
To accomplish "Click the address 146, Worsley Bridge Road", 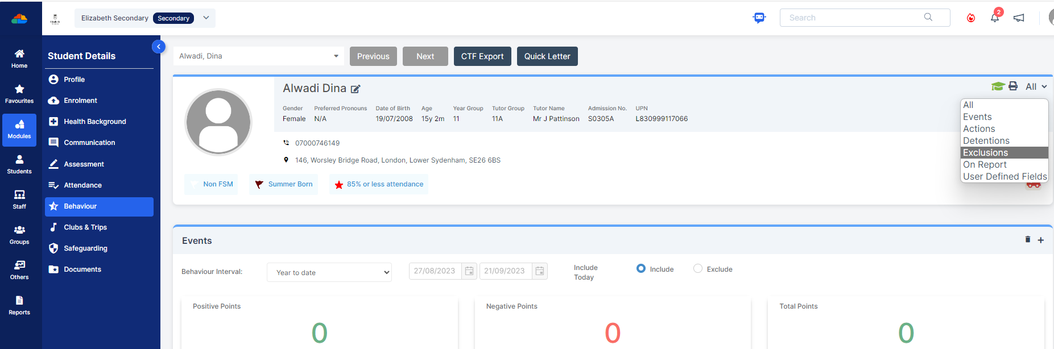I will 398,160.
